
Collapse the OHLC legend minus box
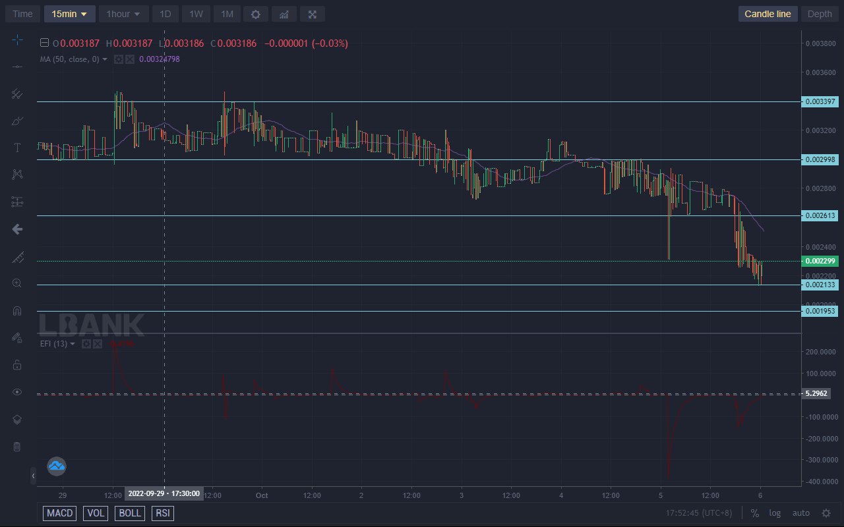point(44,43)
